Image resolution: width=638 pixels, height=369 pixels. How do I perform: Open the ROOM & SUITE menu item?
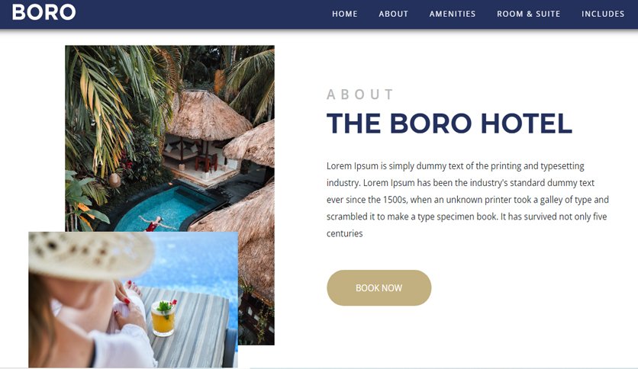(x=529, y=14)
